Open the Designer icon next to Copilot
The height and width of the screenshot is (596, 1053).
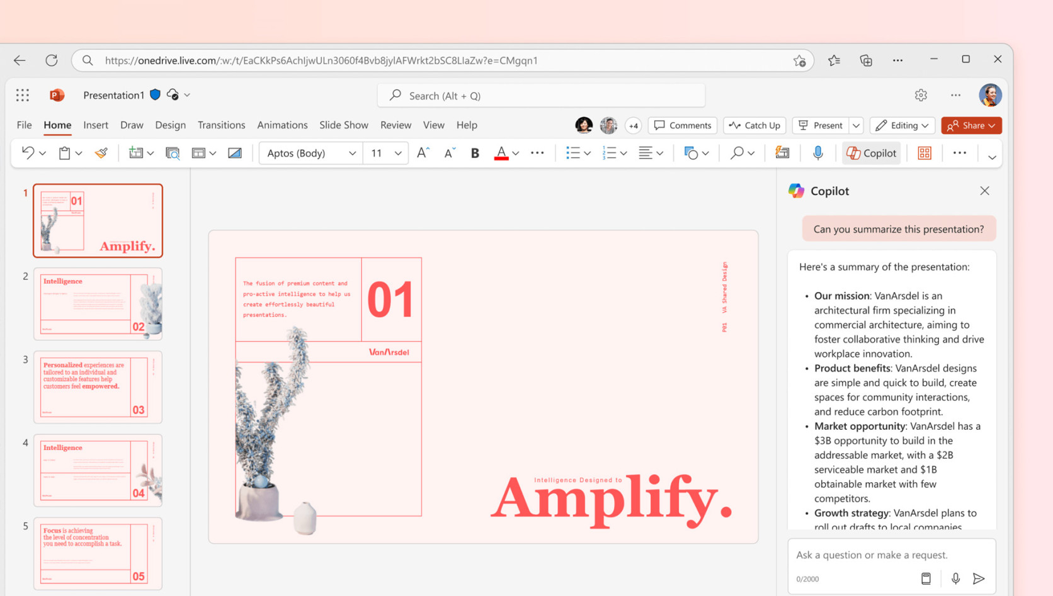(x=924, y=153)
